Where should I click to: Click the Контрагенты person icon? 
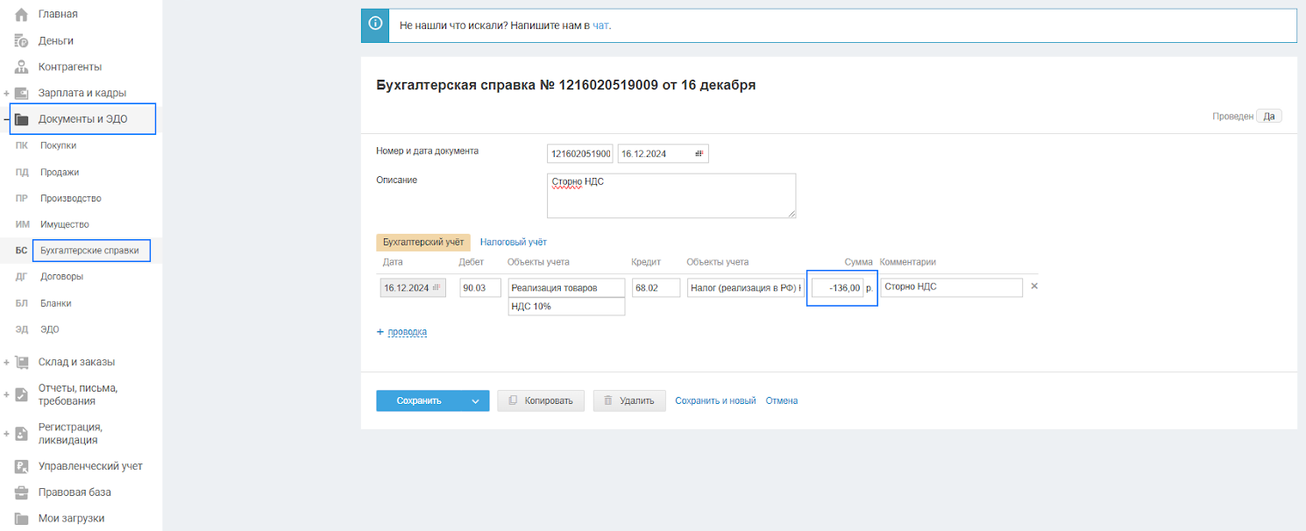pyautogui.click(x=22, y=67)
